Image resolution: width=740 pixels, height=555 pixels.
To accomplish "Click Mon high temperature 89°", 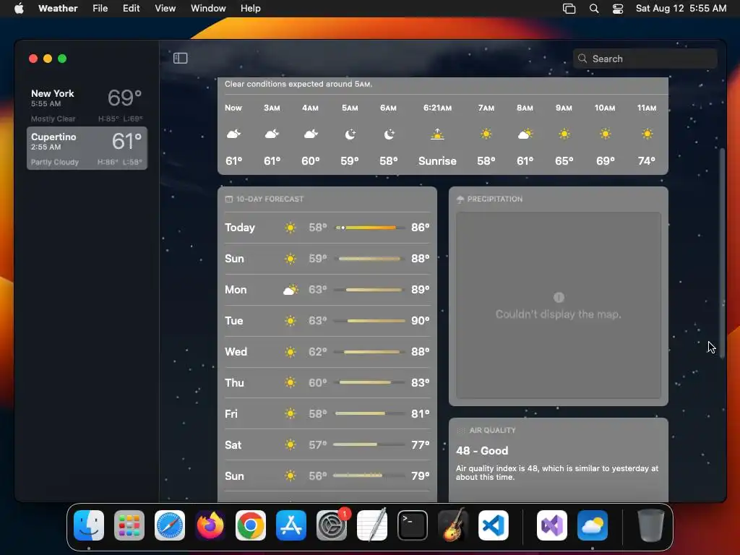I will click(x=420, y=290).
